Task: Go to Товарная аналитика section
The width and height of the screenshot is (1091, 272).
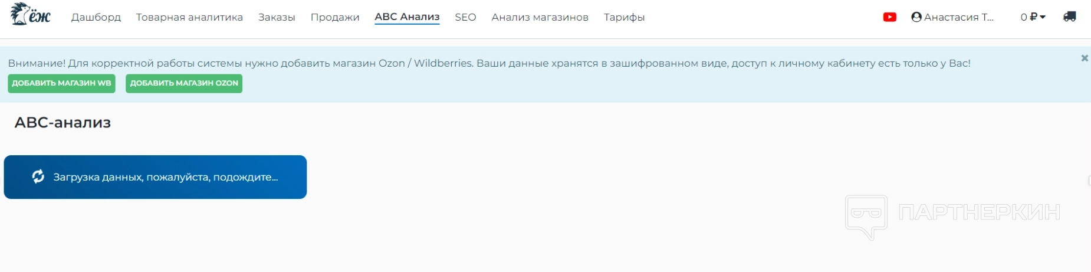Action: (x=189, y=17)
